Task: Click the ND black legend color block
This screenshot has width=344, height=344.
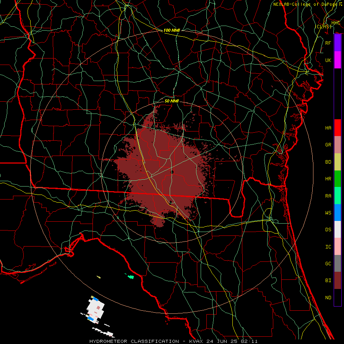Action: (338, 297)
